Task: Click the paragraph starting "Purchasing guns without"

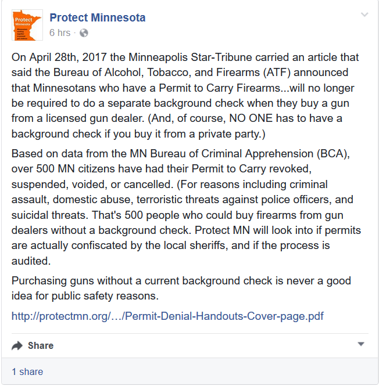Action: pos(181,288)
